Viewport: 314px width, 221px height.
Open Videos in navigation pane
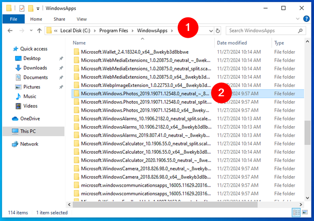[30, 106]
